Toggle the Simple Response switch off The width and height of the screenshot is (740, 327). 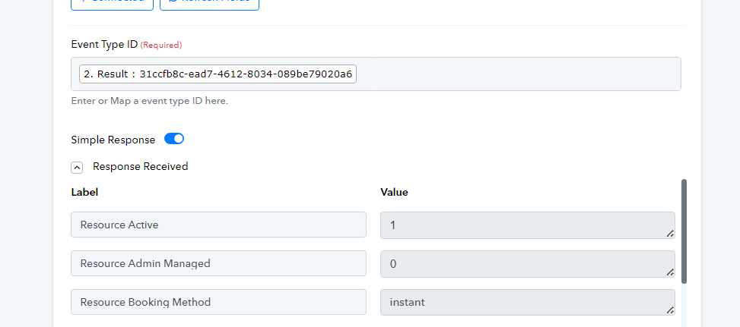click(x=174, y=139)
